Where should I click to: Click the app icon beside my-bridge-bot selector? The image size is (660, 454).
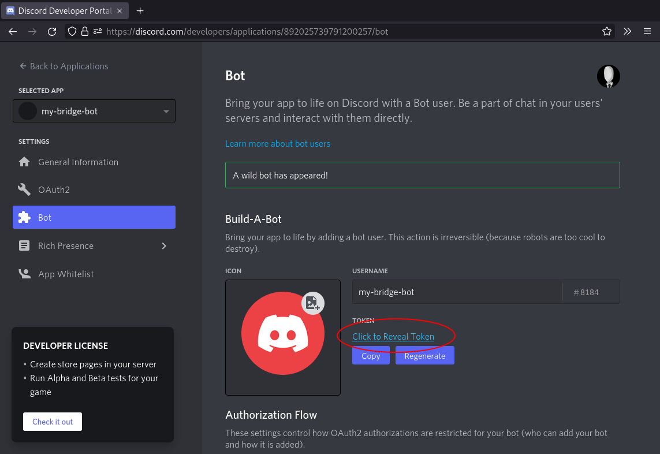[x=28, y=111]
